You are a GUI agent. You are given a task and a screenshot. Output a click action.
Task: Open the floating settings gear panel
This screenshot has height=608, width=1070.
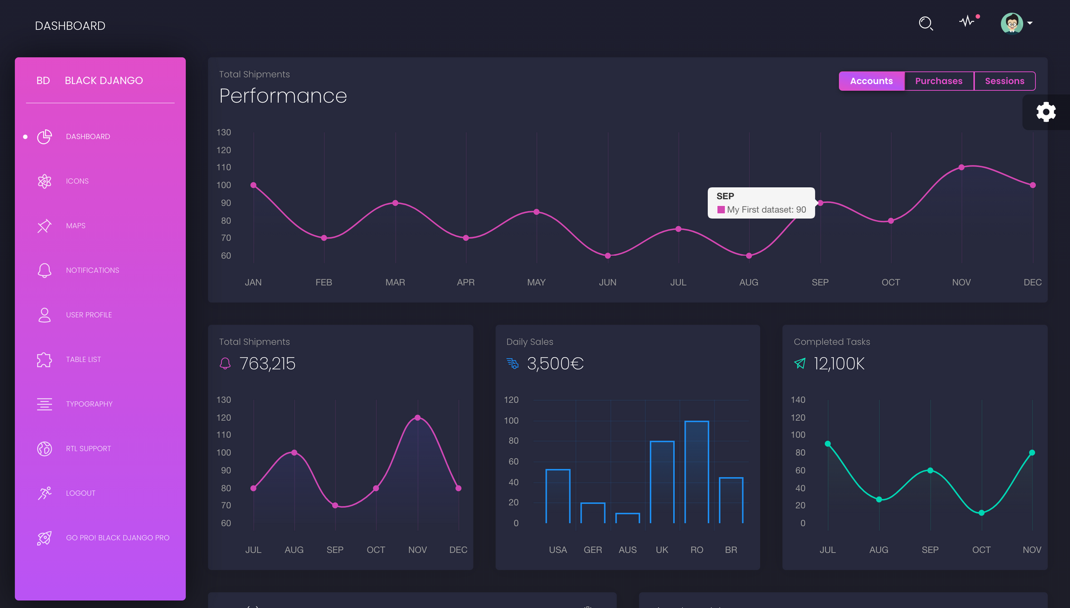tap(1047, 112)
